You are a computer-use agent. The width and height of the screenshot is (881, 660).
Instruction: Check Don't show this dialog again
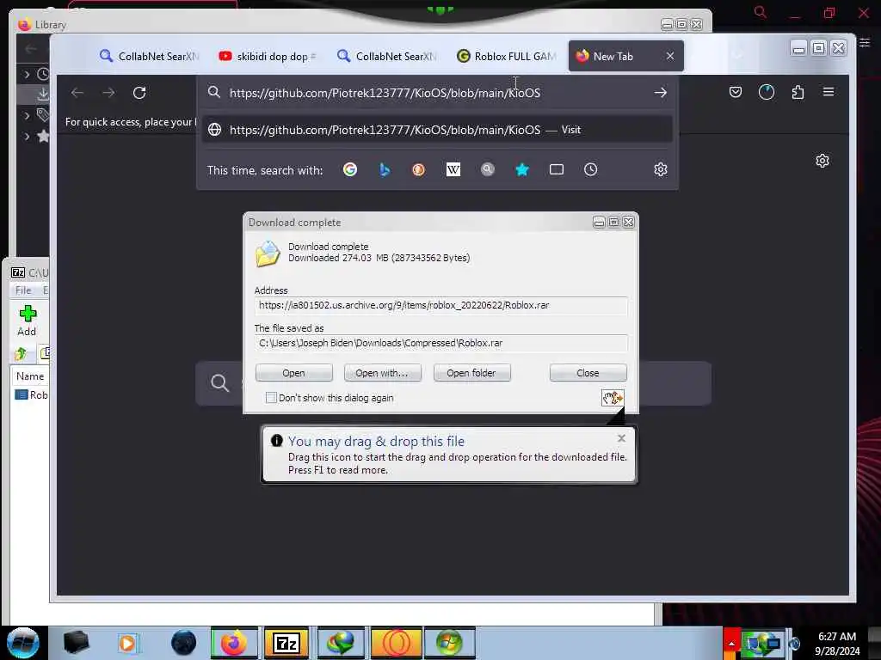271,398
